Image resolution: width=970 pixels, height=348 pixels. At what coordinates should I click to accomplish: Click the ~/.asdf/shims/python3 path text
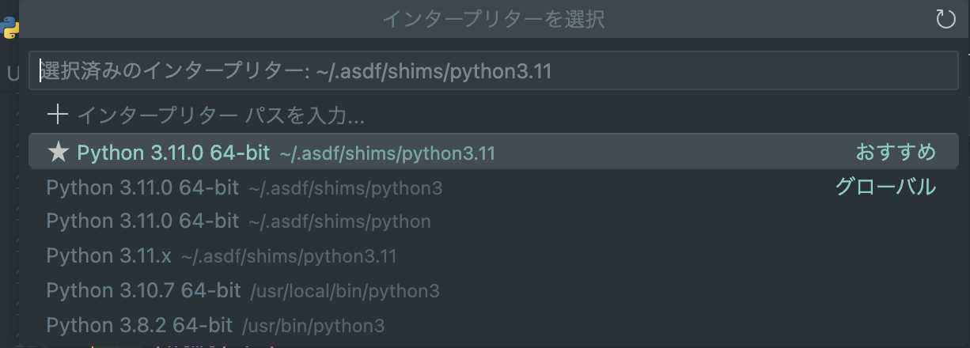pos(345,188)
